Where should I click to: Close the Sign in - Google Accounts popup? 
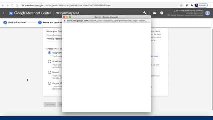point(64,17)
